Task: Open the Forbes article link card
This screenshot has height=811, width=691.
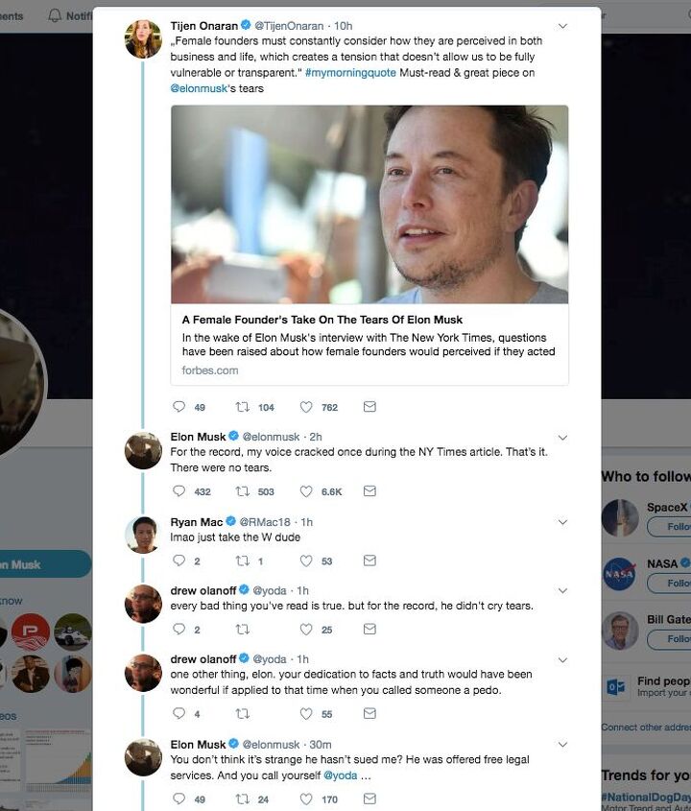Action: [x=369, y=245]
